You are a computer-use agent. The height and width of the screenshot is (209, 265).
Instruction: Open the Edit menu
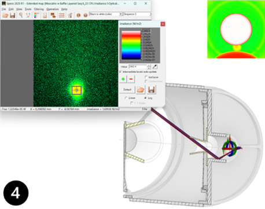coord(11,9)
